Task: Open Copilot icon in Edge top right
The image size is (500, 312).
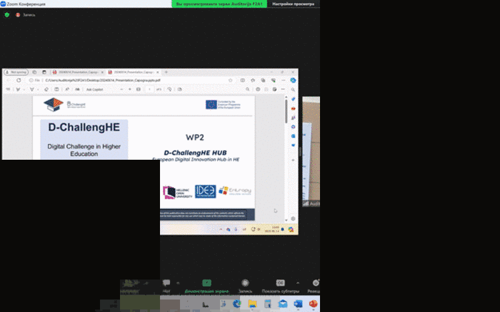Action: [x=293, y=80]
